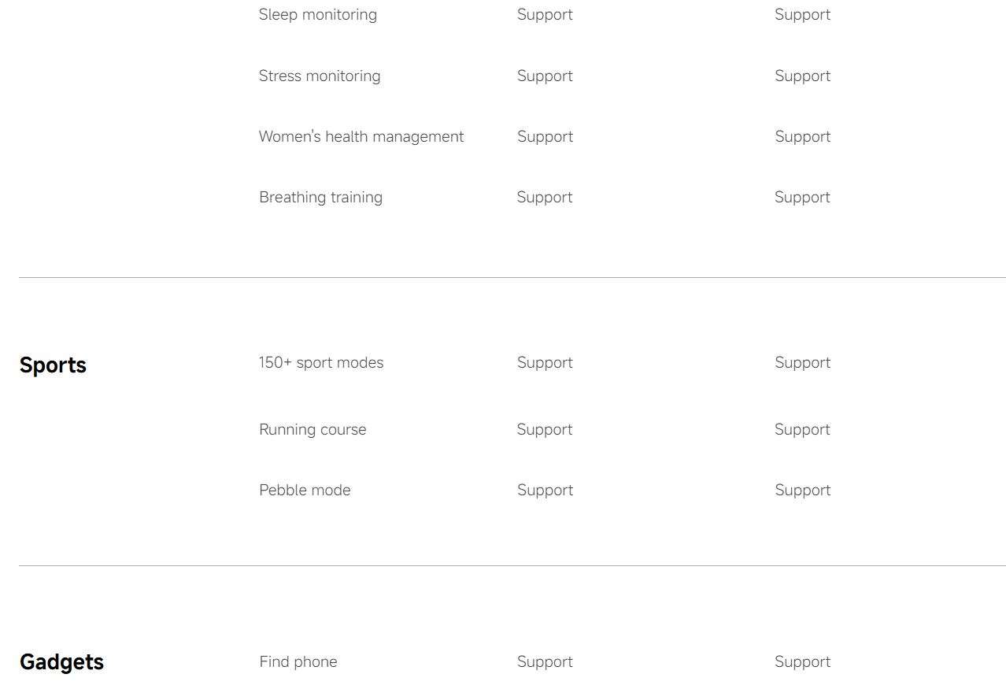Viewport: 1006px width, 700px height.
Task: Click second-column Support for Breathing training
Action: point(802,198)
